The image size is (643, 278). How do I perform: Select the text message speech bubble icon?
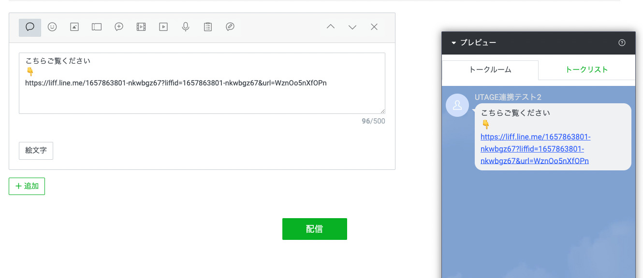(30, 28)
